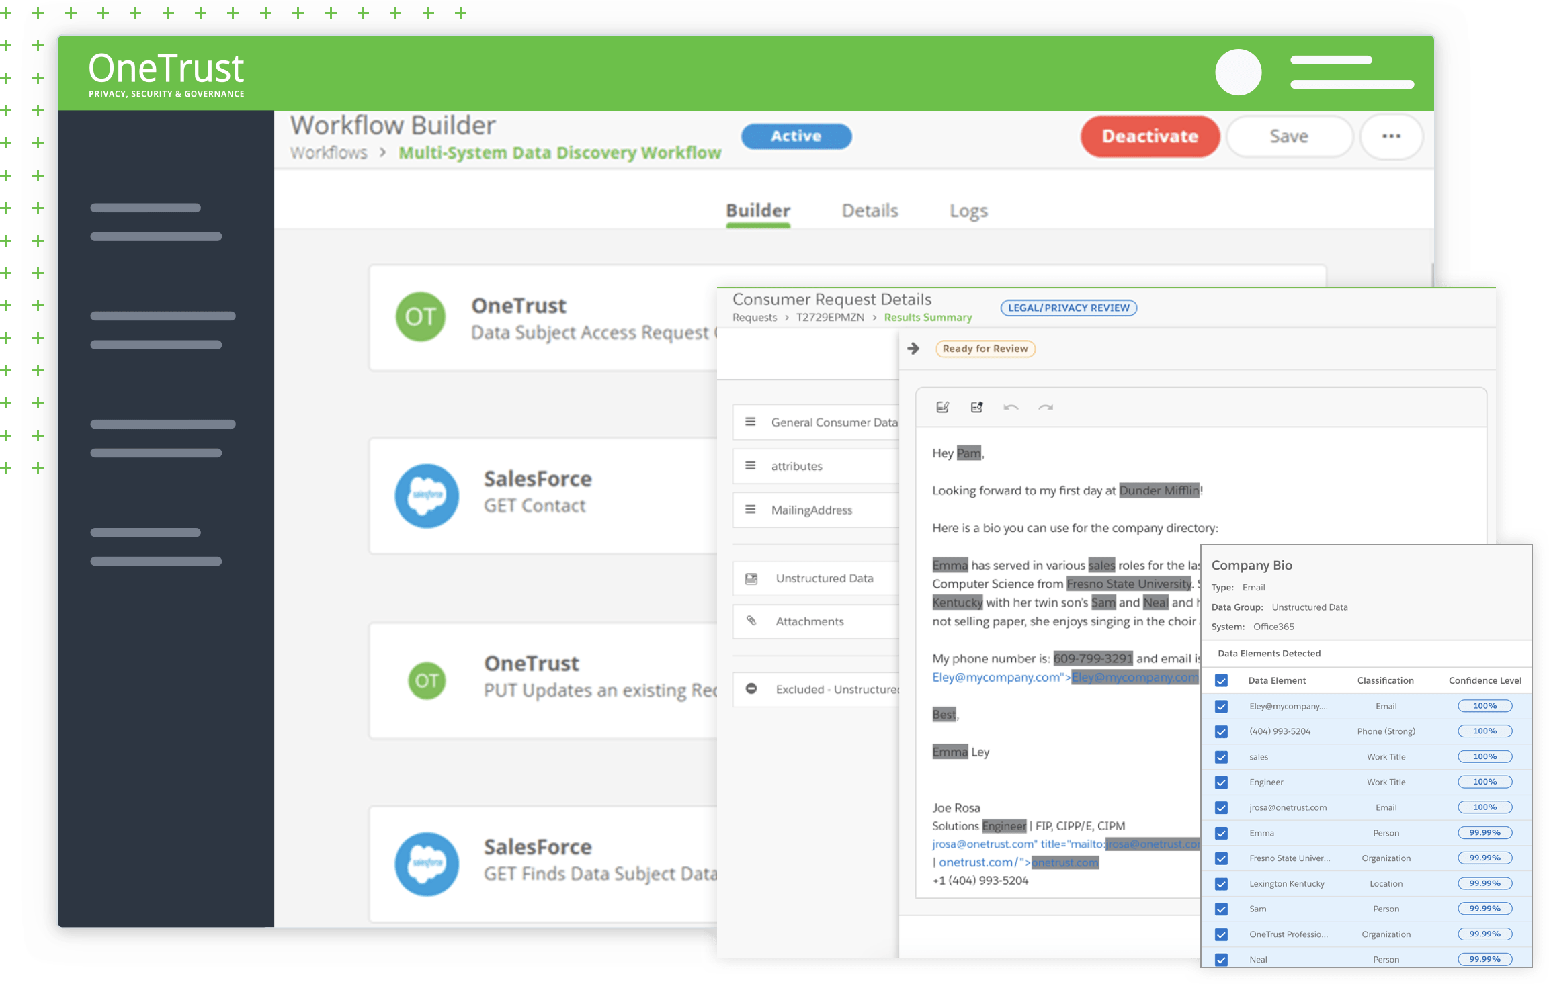Uncheck the Engineer Work Title checkbox

pos(1221,782)
